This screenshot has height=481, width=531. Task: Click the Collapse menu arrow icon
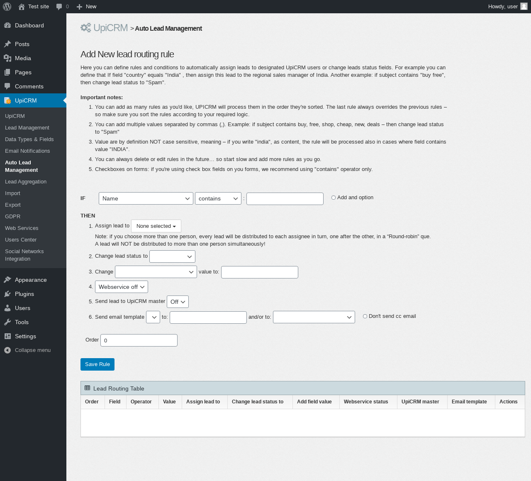(x=7, y=350)
